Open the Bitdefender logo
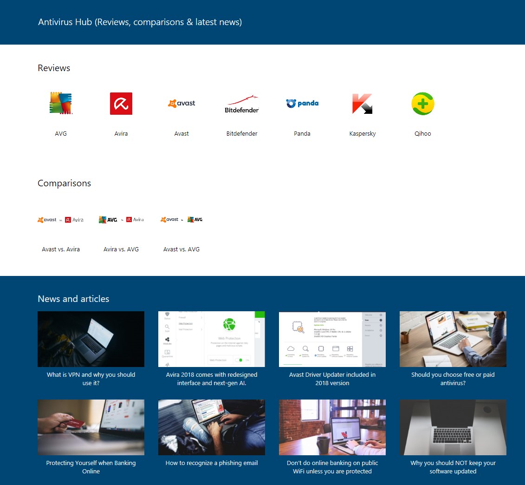 (242, 104)
